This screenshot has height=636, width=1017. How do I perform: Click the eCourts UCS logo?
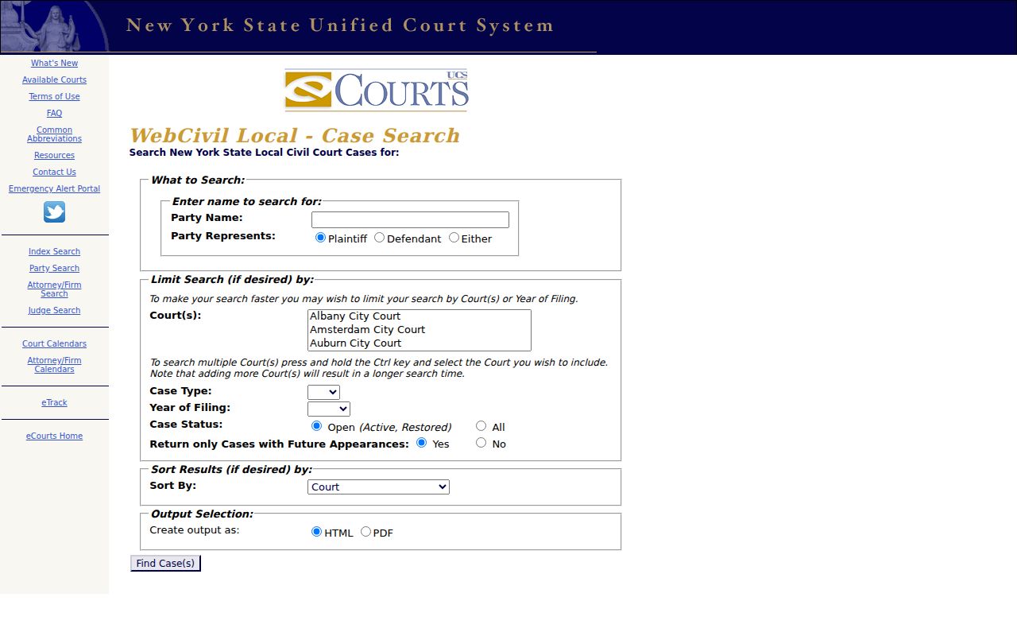click(377, 90)
